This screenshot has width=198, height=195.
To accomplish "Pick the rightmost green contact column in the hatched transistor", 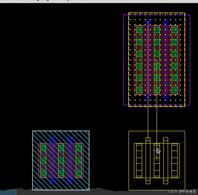I will [x=79, y=161].
